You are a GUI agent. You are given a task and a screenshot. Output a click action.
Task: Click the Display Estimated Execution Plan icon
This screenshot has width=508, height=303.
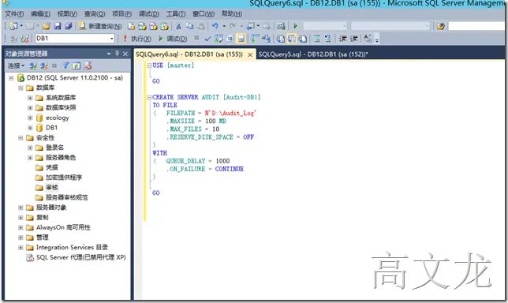tap(219, 39)
